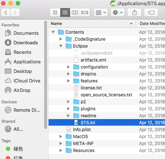Click the Contents folder icon

coord(61,32)
